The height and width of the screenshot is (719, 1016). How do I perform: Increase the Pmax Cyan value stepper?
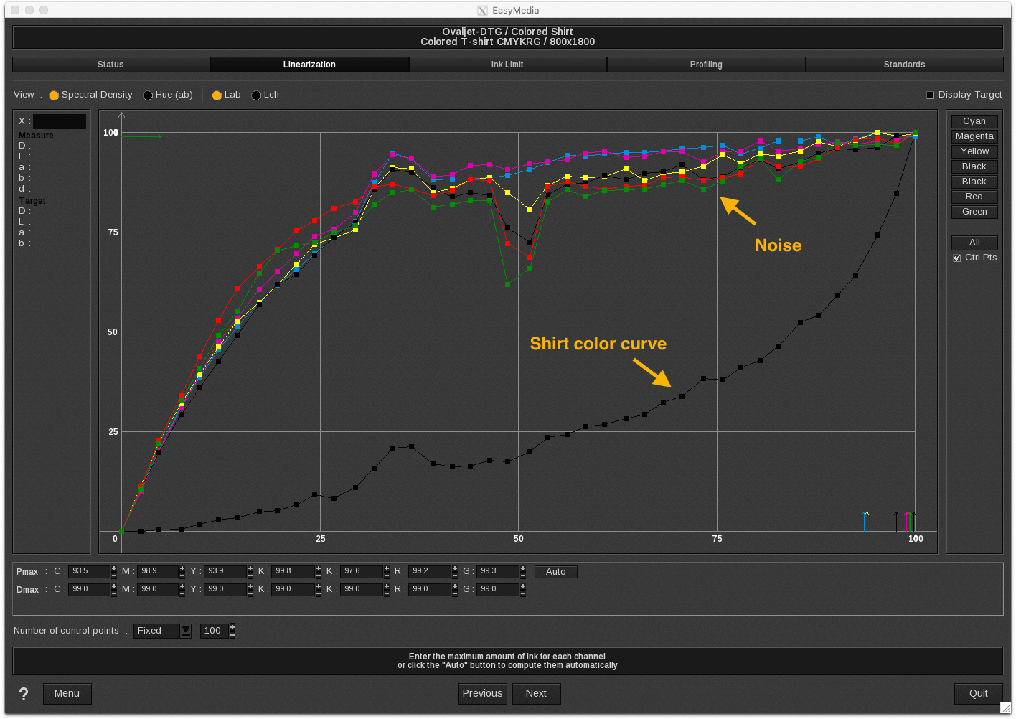point(114,568)
